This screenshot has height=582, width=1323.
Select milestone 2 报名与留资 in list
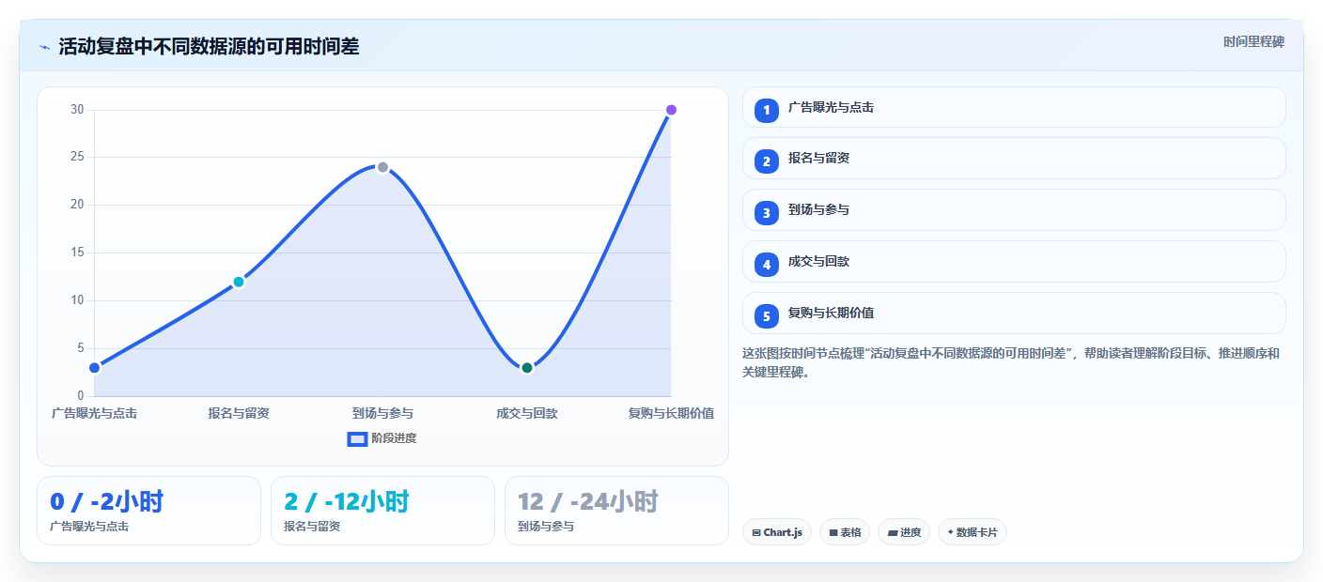click(x=1014, y=159)
